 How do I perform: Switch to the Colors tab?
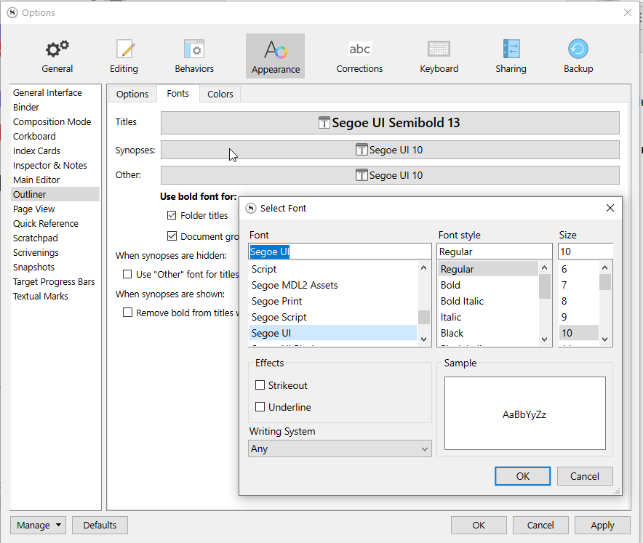(220, 94)
